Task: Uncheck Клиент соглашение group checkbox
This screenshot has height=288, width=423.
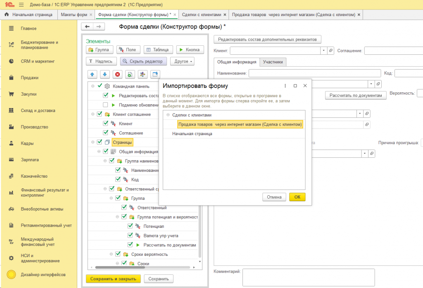Action: 99,114
